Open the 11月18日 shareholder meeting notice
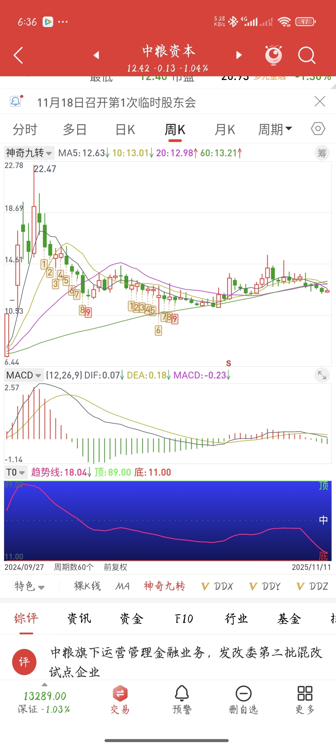 pyautogui.click(x=116, y=102)
